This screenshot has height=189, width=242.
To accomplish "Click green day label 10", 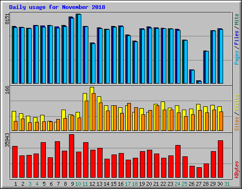I will click(78, 184).
